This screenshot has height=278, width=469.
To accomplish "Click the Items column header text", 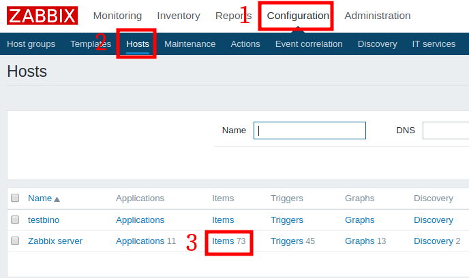I will click(223, 198).
